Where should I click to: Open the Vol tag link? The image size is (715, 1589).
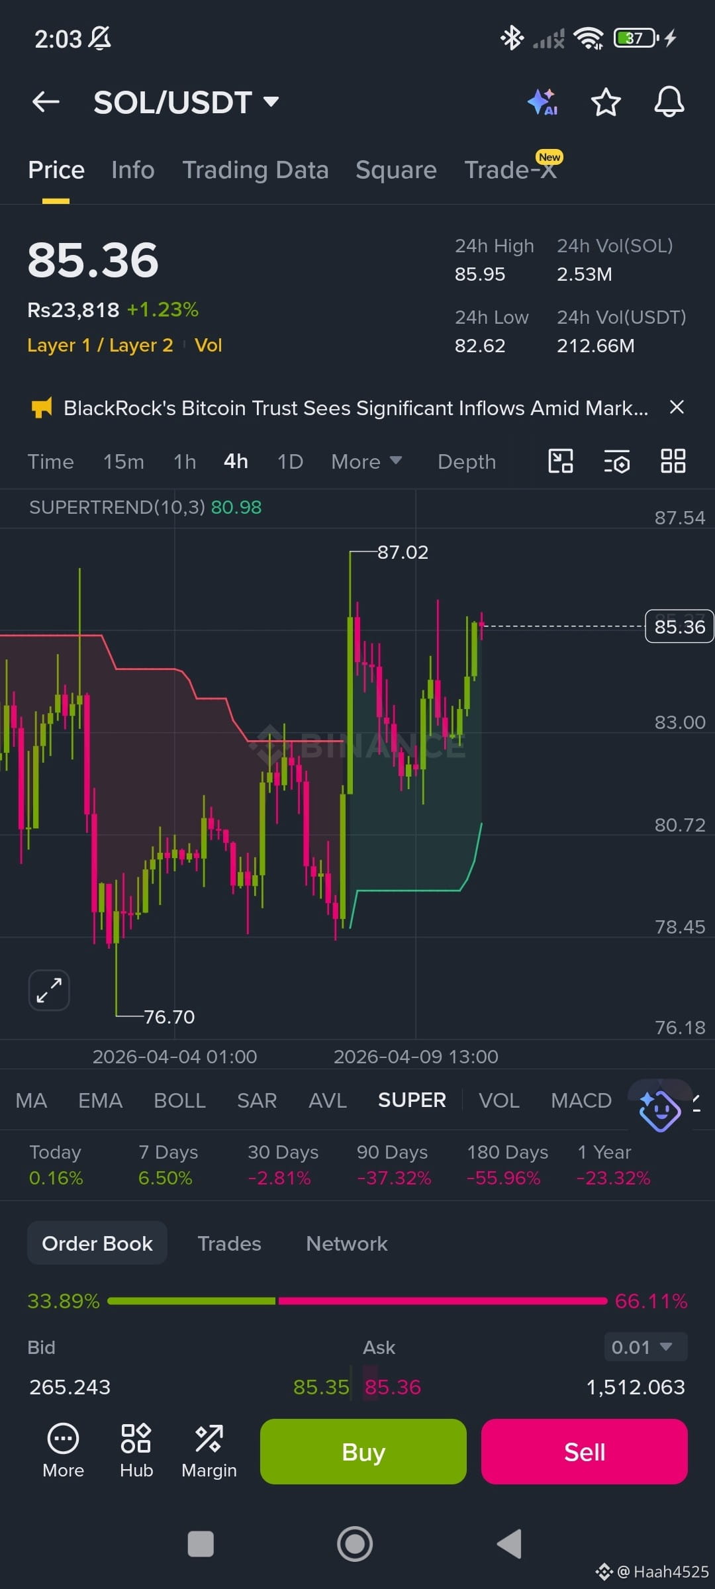(x=209, y=345)
